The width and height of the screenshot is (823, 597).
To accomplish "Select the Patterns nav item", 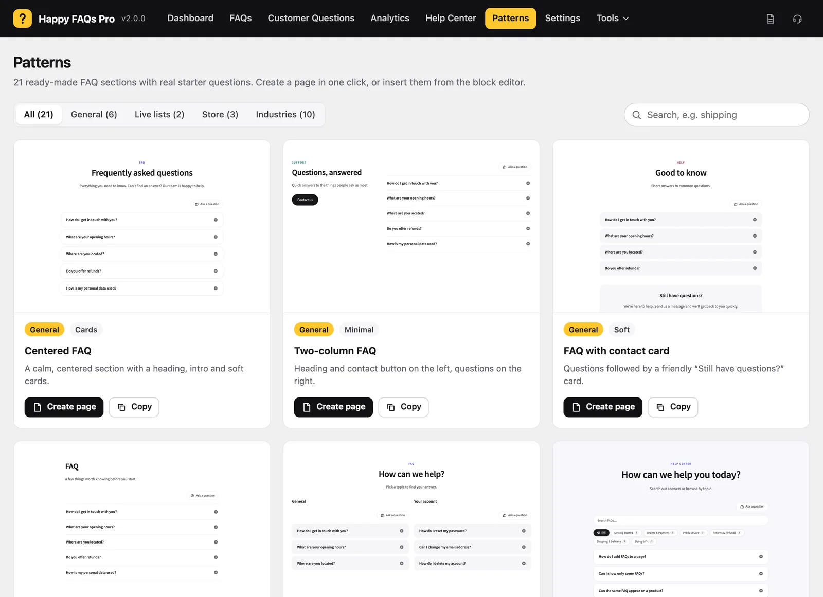I will 510,19.
